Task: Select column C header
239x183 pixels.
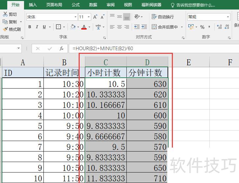Action: click(106, 62)
